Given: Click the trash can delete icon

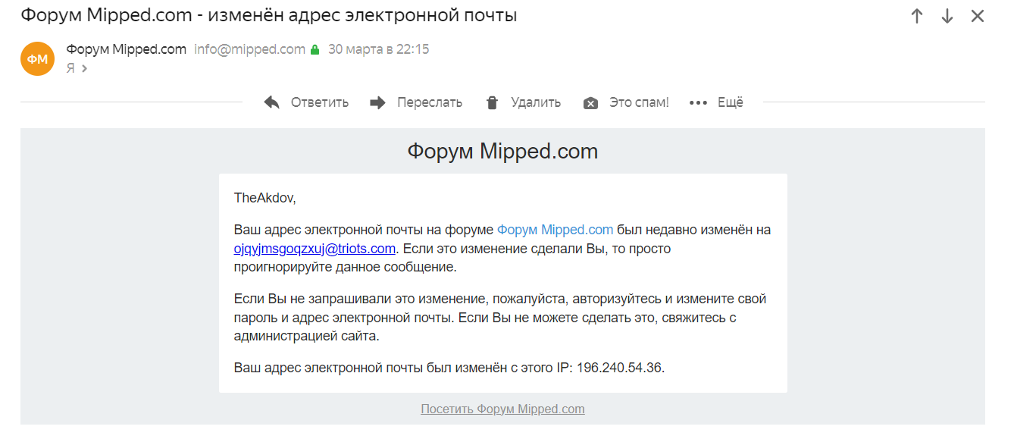Looking at the screenshot, I should click(493, 102).
